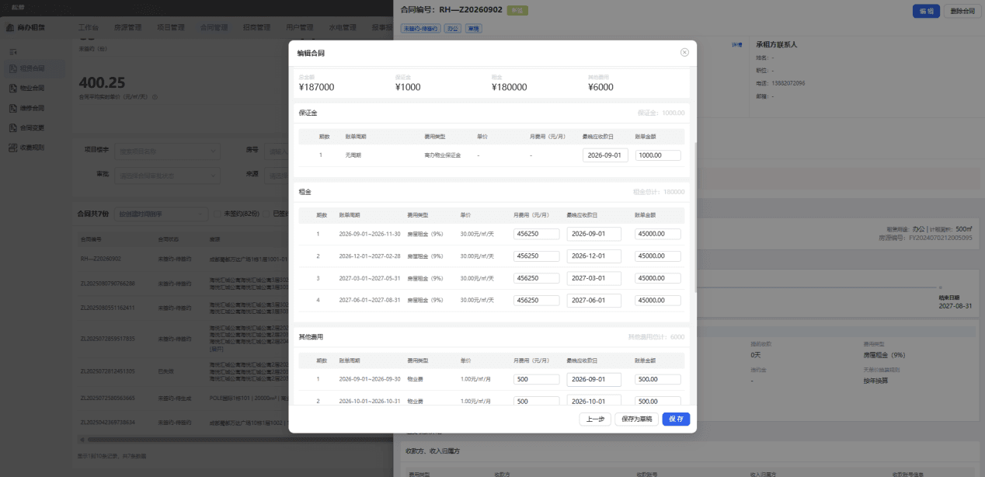This screenshot has width=985, height=477.
Task: Click the blue 编辑 button in detail panel
Action: point(926,12)
